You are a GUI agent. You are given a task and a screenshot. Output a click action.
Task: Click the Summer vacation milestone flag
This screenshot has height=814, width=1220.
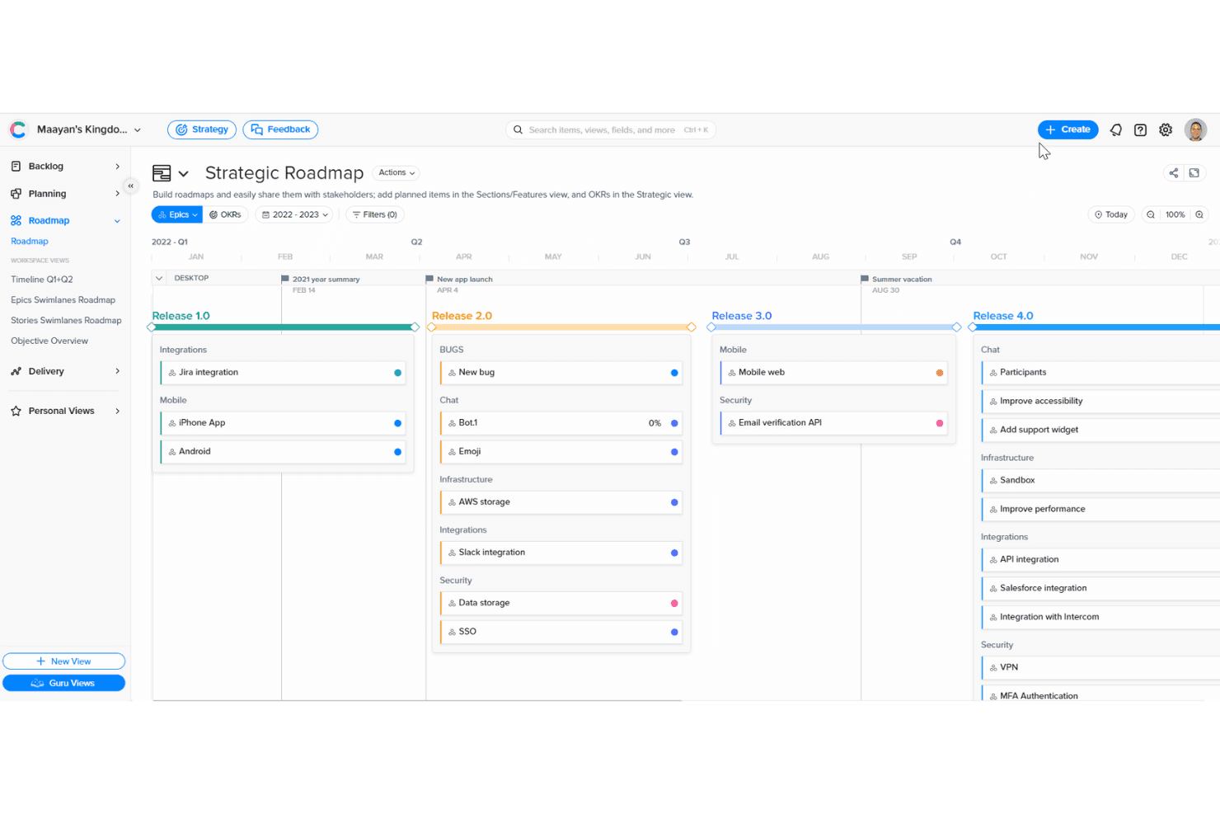[x=865, y=279]
